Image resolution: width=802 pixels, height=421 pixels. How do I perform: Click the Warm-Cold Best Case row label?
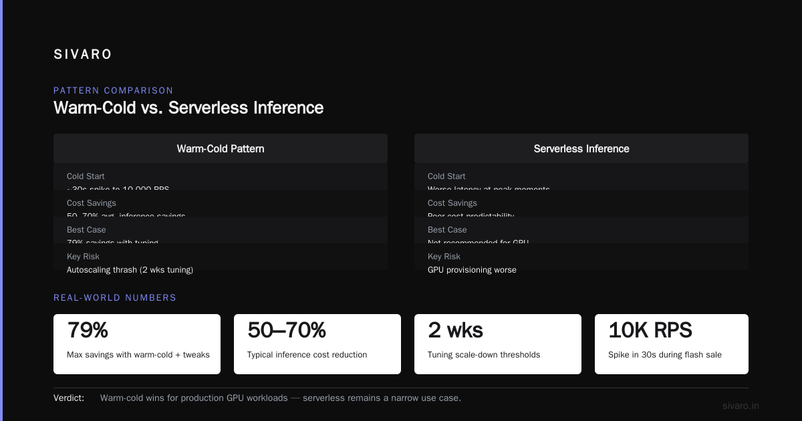[86, 230]
